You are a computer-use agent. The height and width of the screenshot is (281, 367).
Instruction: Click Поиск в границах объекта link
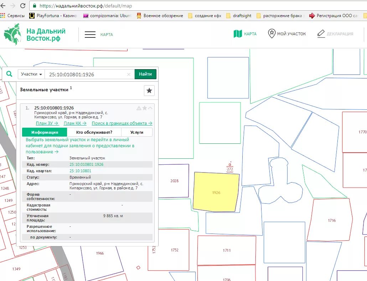point(122,123)
